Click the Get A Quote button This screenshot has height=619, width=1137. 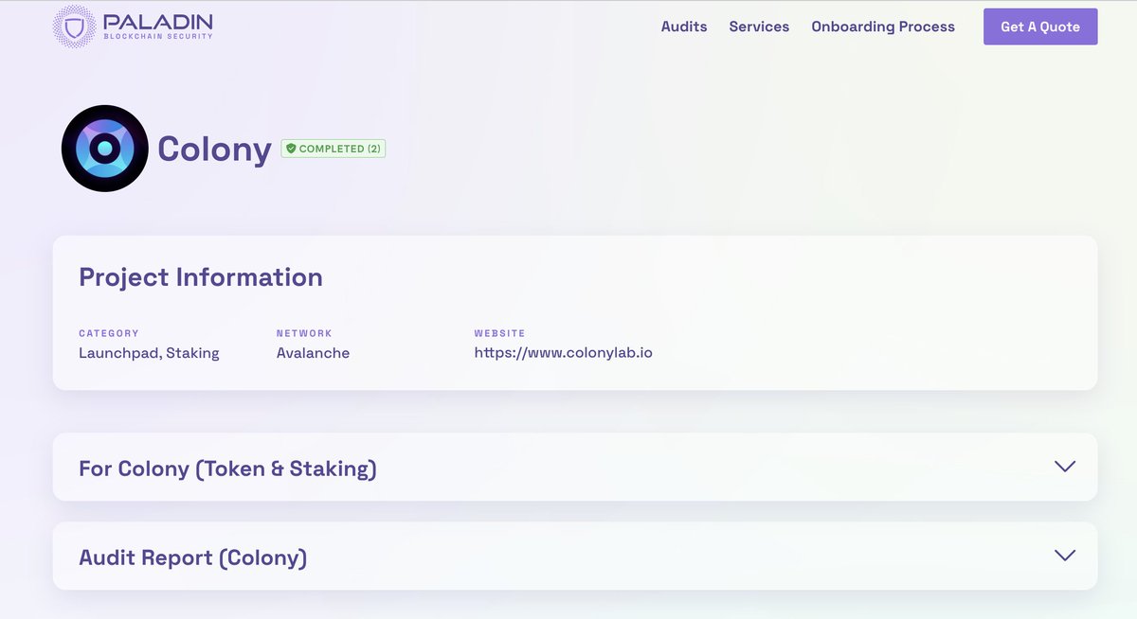(x=1040, y=27)
